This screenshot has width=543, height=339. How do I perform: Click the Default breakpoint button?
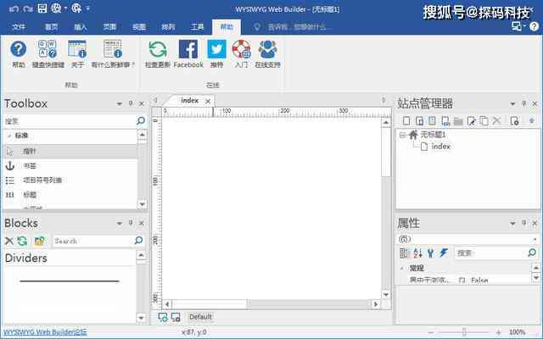[201, 317]
